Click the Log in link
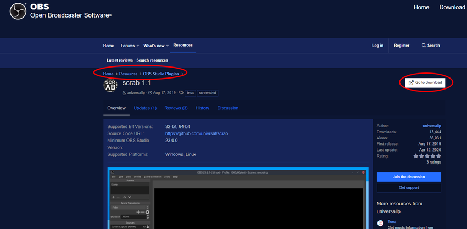This screenshot has height=229, width=467. coord(377,46)
